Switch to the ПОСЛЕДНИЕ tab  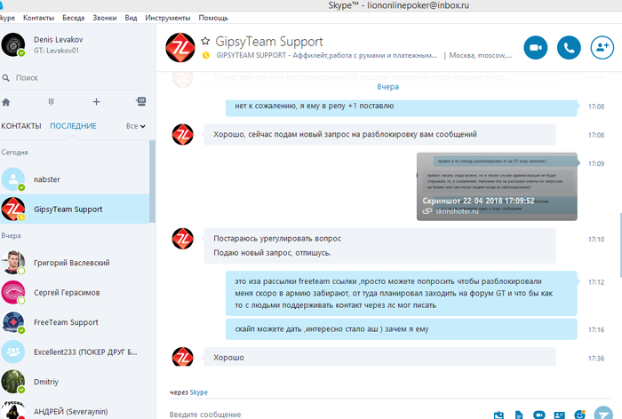(73, 126)
